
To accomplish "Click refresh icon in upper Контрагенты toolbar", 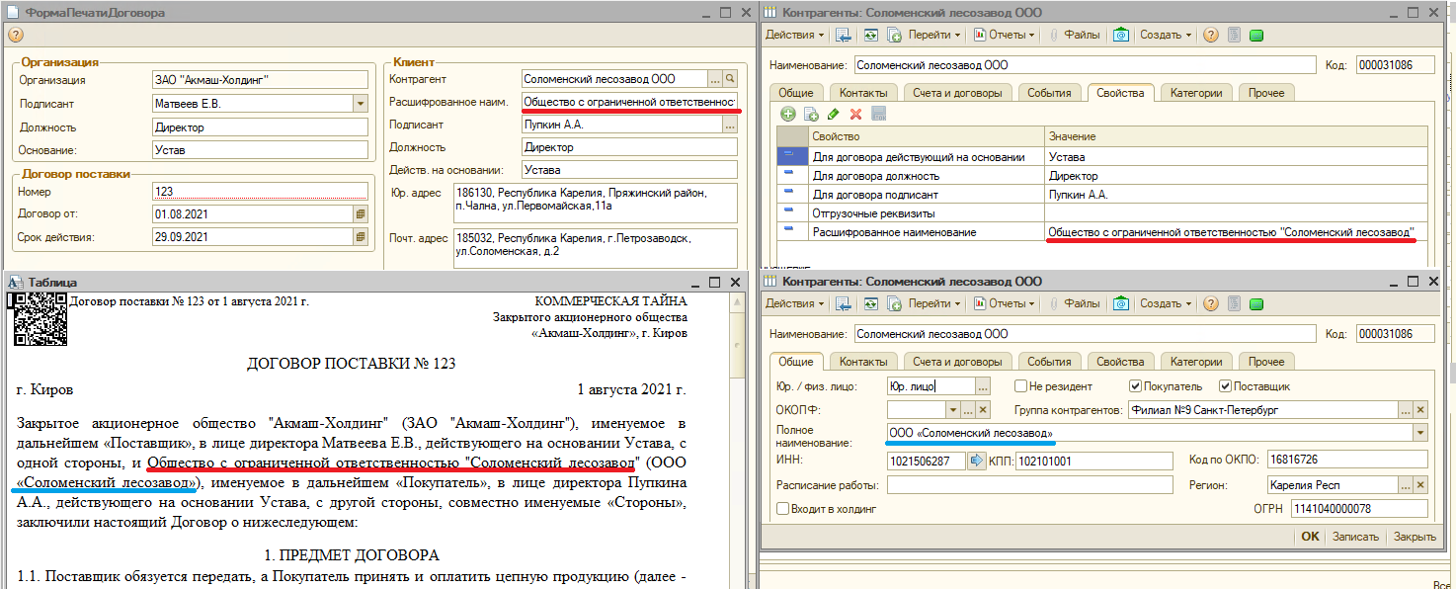I will (x=870, y=35).
